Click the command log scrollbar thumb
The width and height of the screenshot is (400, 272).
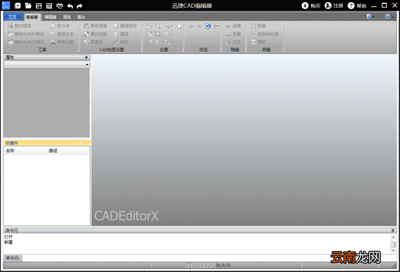pyautogui.click(x=393, y=244)
